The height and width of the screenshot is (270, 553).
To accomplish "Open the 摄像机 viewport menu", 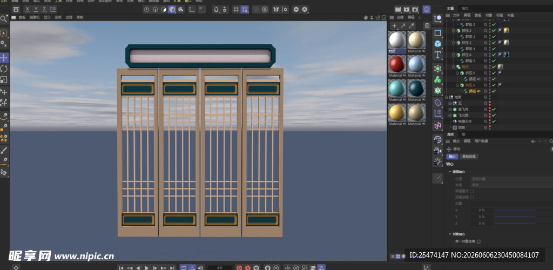I will [35, 17].
